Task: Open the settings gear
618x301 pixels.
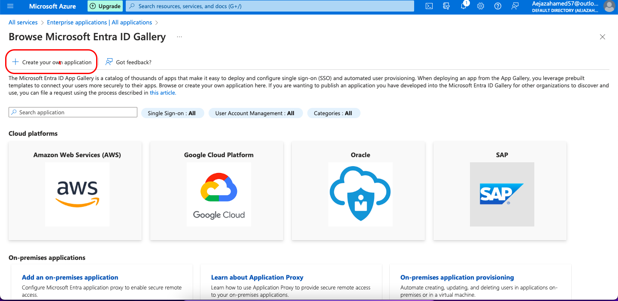Action: 481,6
